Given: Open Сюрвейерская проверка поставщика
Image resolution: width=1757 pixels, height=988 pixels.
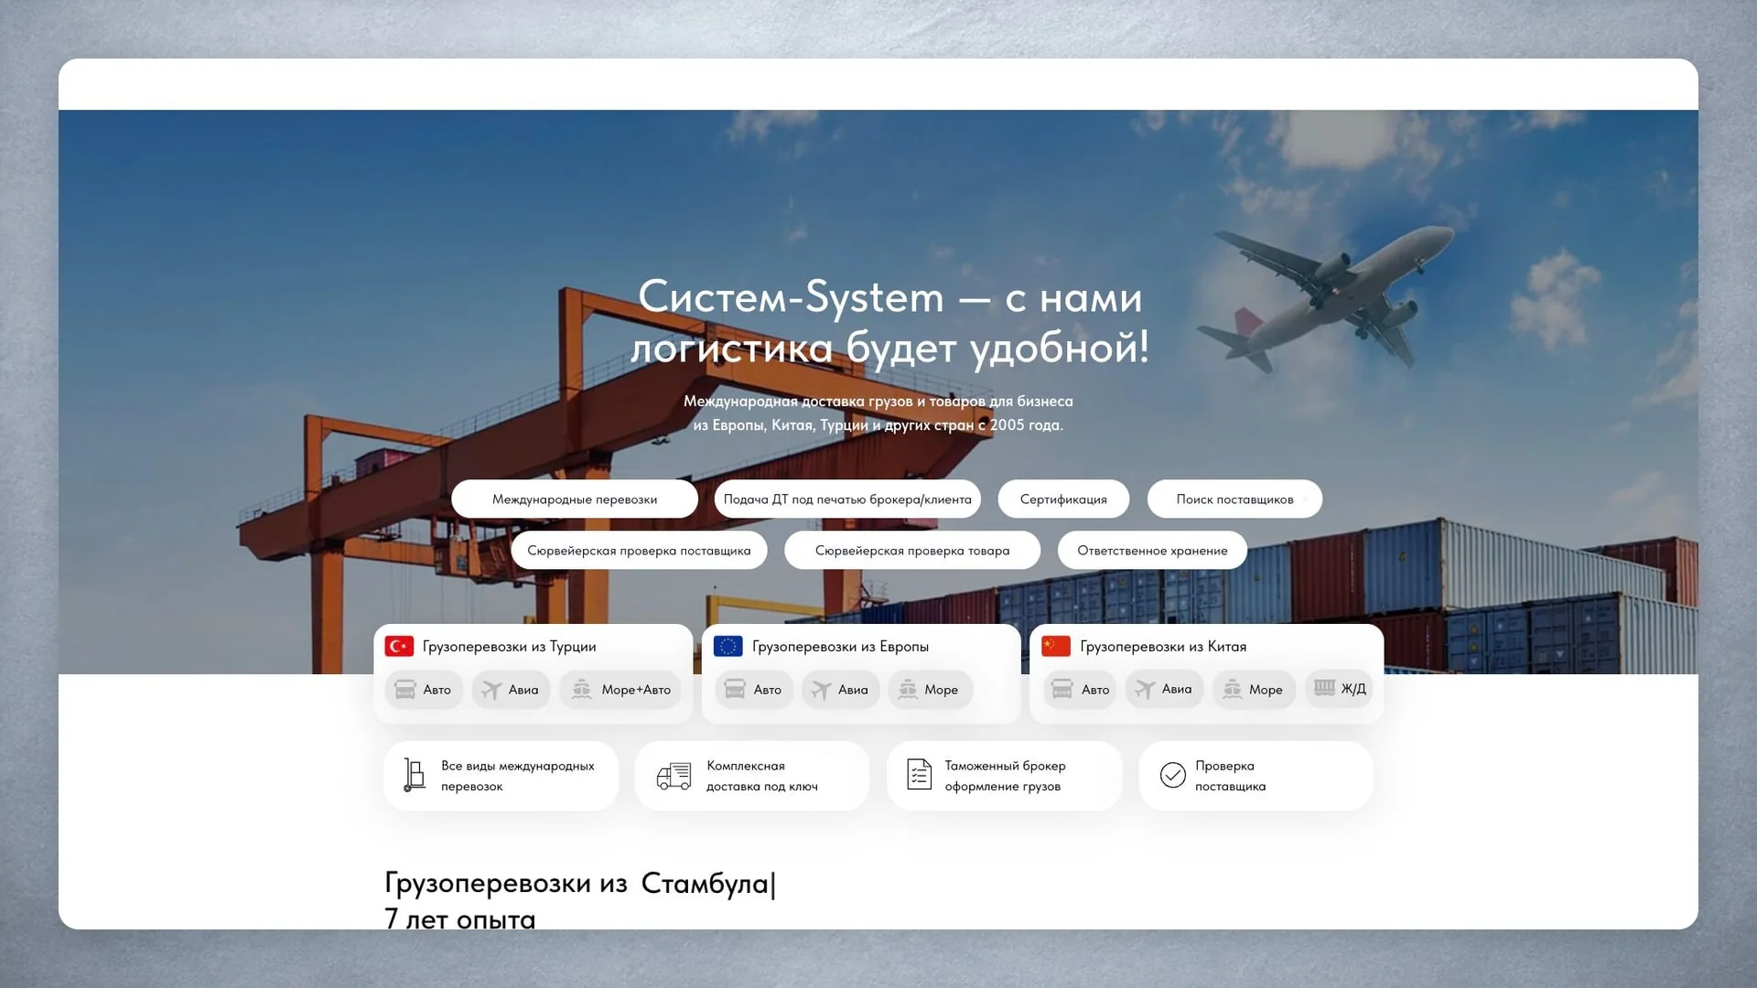Looking at the screenshot, I should tap(639, 551).
